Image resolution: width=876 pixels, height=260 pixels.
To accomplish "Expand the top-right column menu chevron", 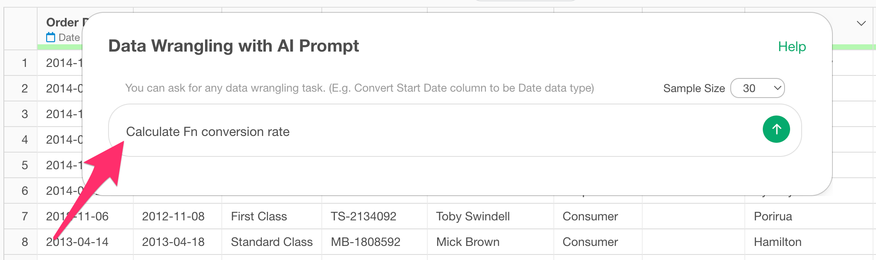I will coord(861,23).
